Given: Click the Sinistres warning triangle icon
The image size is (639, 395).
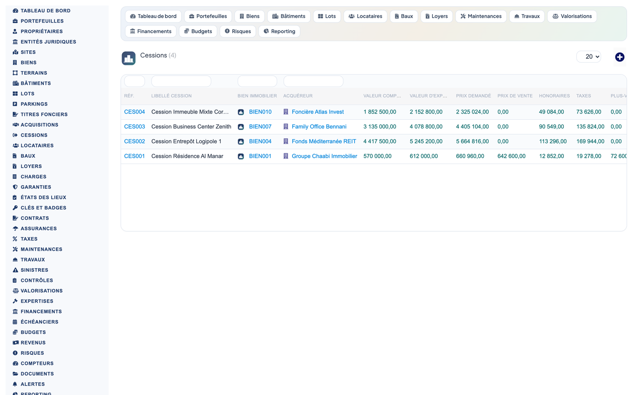Looking at the screenshot, I should pyautogui.click(x=15, y=270).
